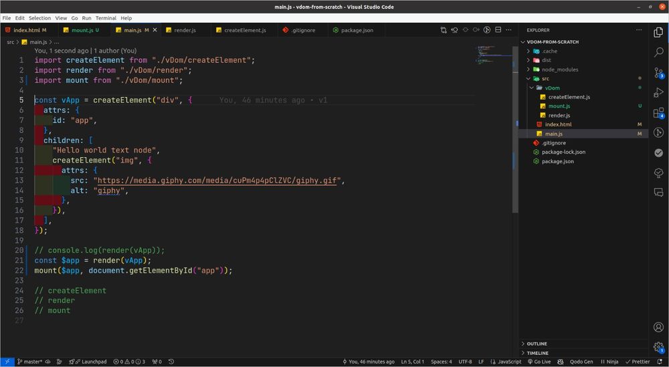Click the ports indicator showing 0
Viewport: 669px width, 367px height.
pos(157,362)
